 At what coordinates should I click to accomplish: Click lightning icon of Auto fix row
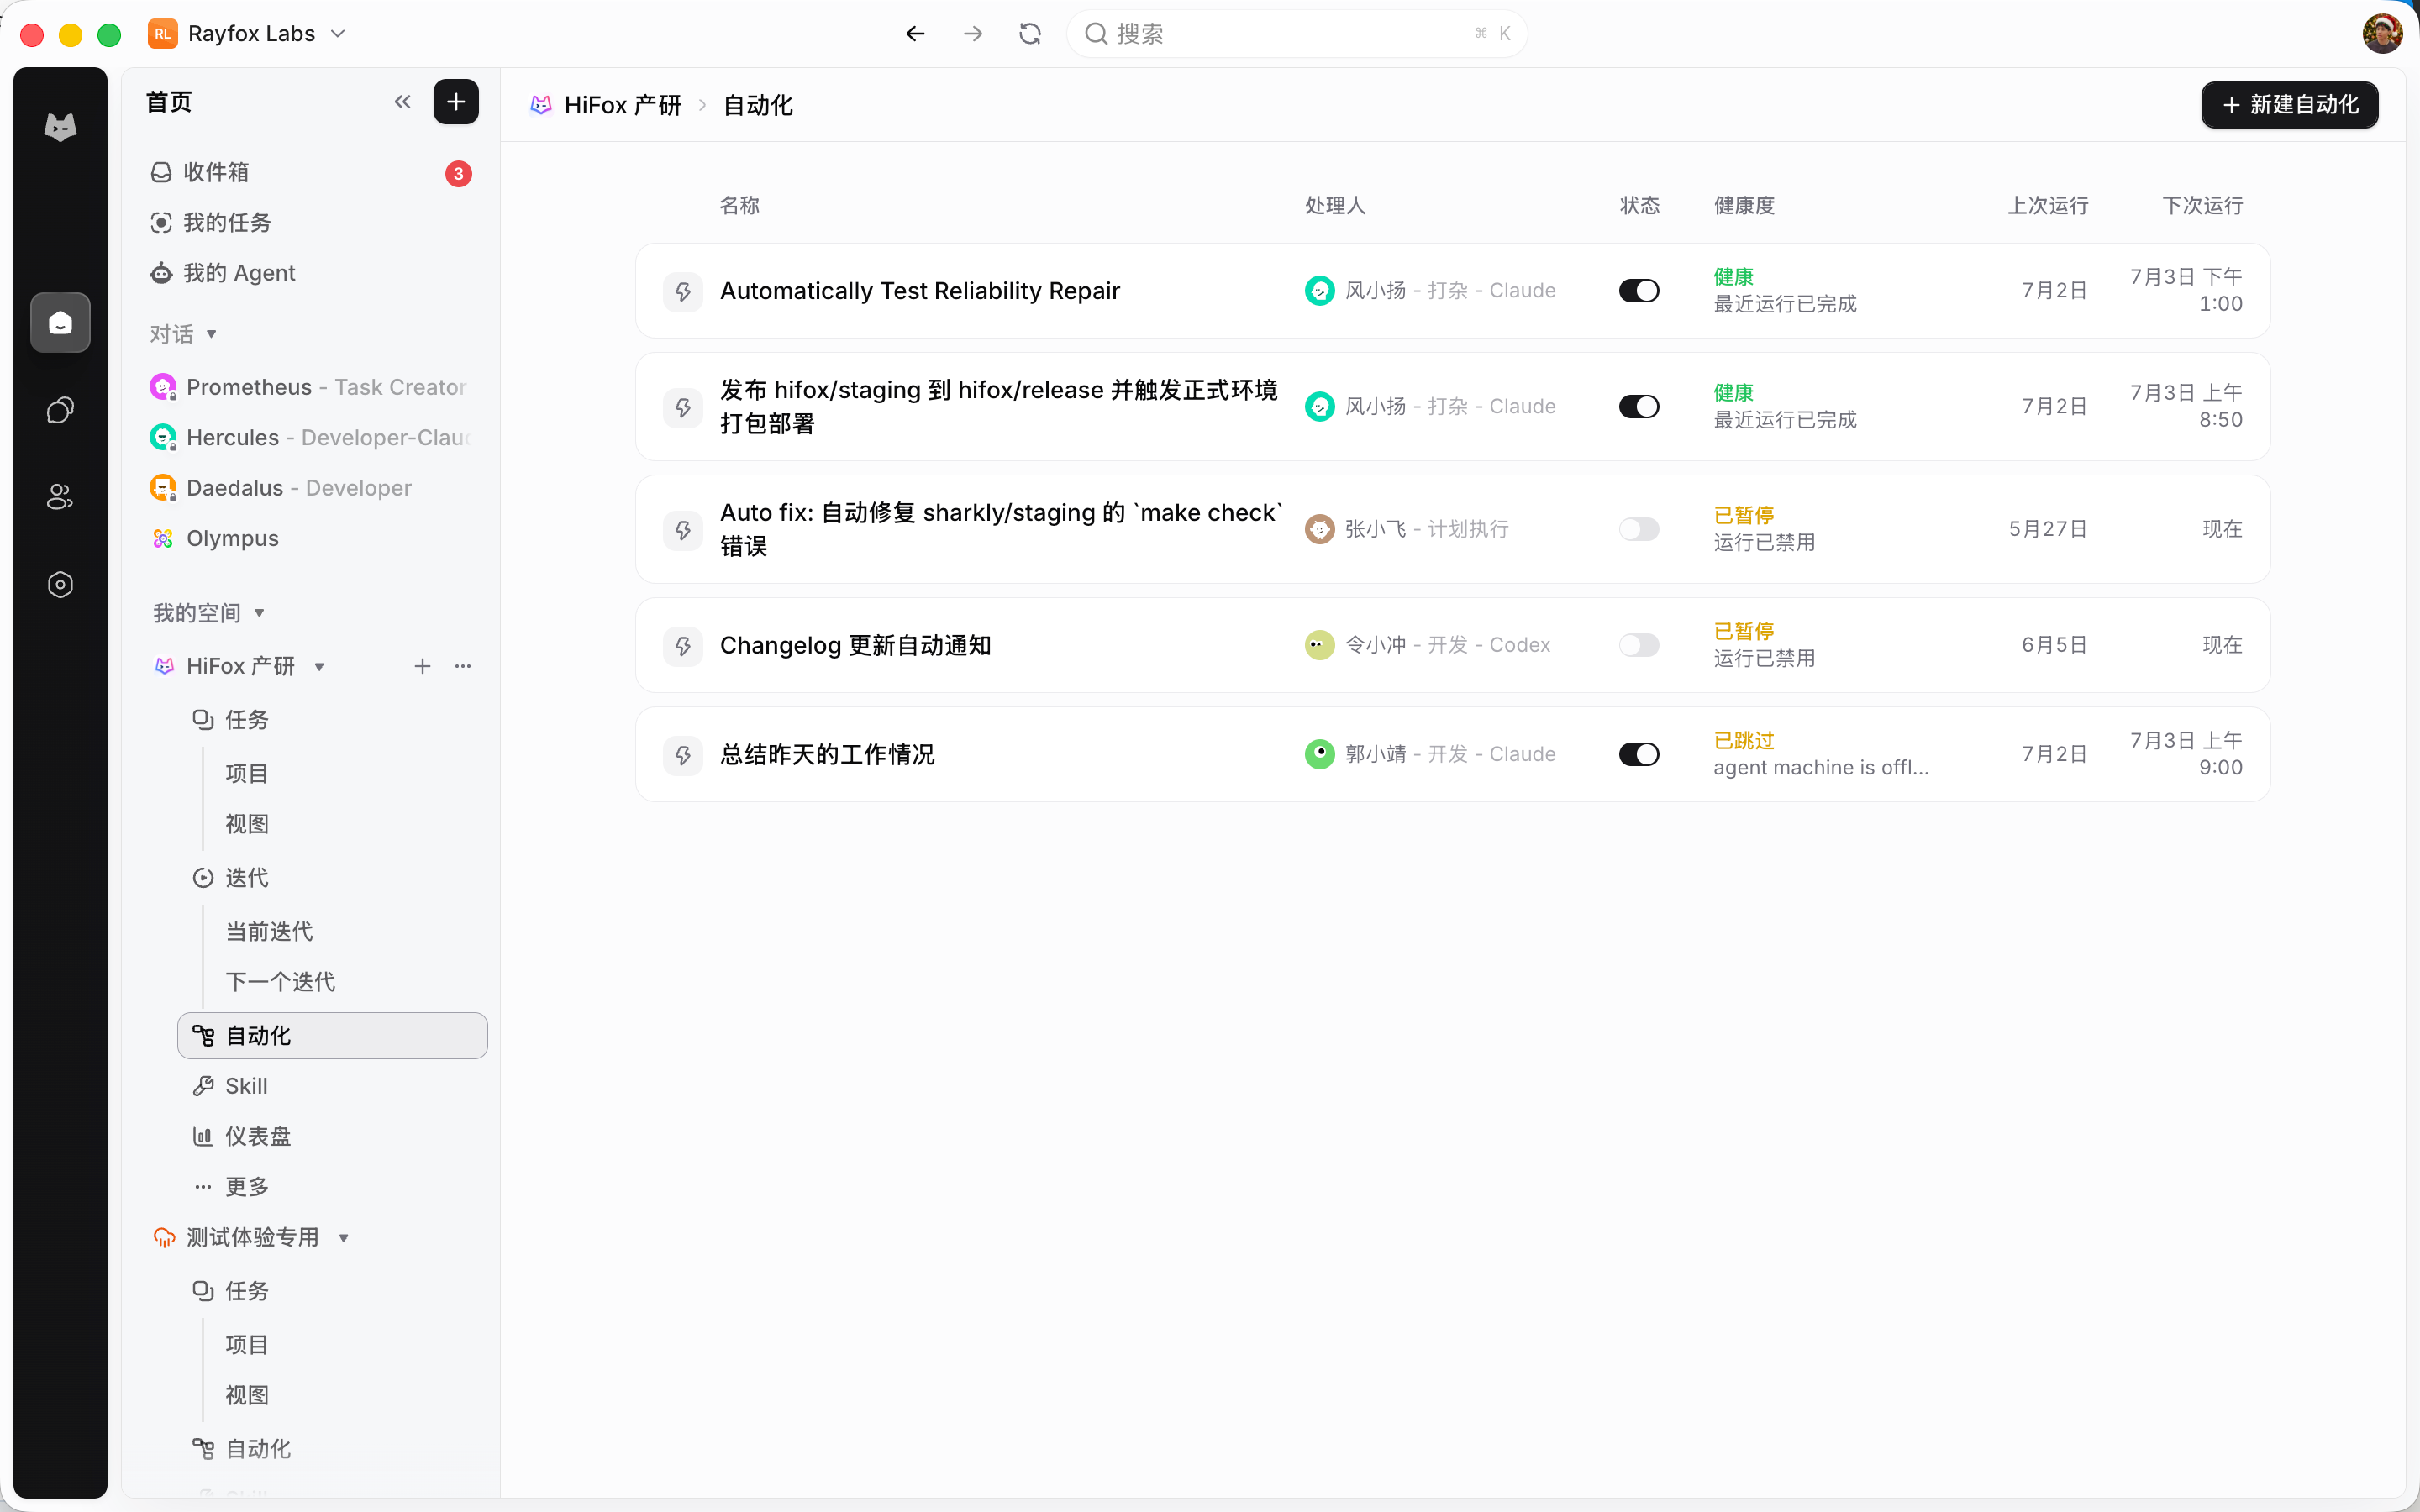tap(683, 530)
